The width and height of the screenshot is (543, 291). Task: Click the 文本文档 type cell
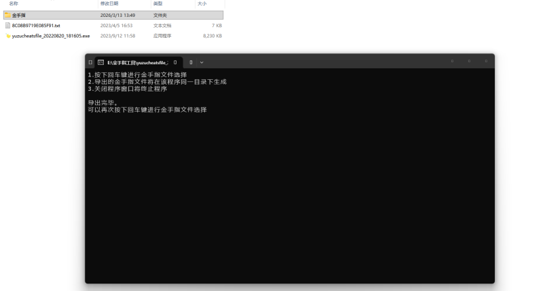pos(162,26)
